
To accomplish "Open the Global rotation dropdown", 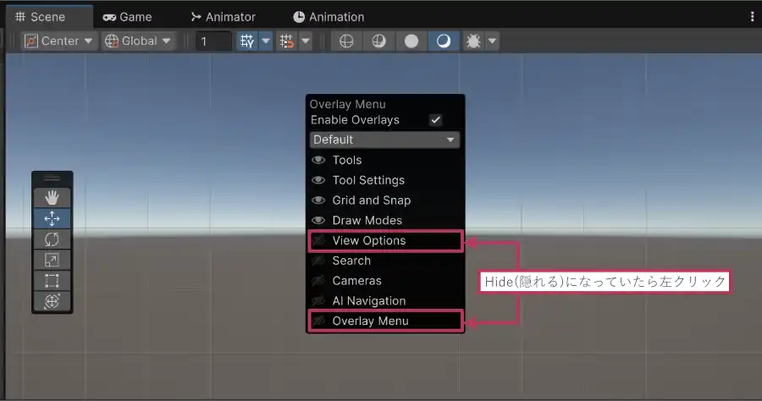I will coord(137,41).
